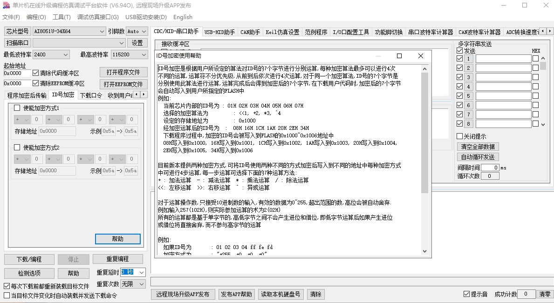Image resolution: width=554 pixels, height=303 pixels.
Task: Click 下载/编程 button
Action: (x=29, y=259)
